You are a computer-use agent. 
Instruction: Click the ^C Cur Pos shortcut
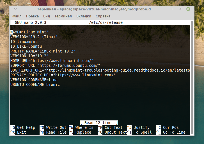tap(168, 127)
